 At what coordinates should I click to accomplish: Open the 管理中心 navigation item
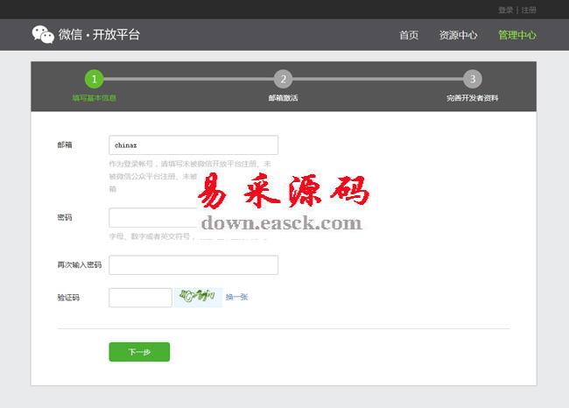tap(517, 35)
